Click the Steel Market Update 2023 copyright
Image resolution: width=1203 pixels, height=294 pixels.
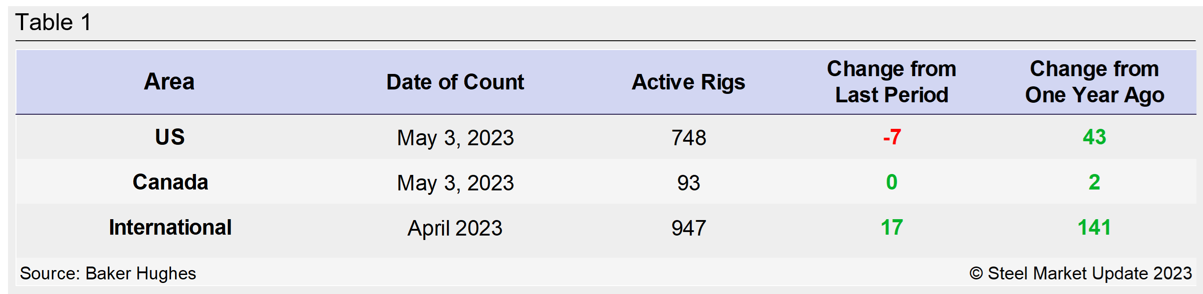(x=1080, y=274)
